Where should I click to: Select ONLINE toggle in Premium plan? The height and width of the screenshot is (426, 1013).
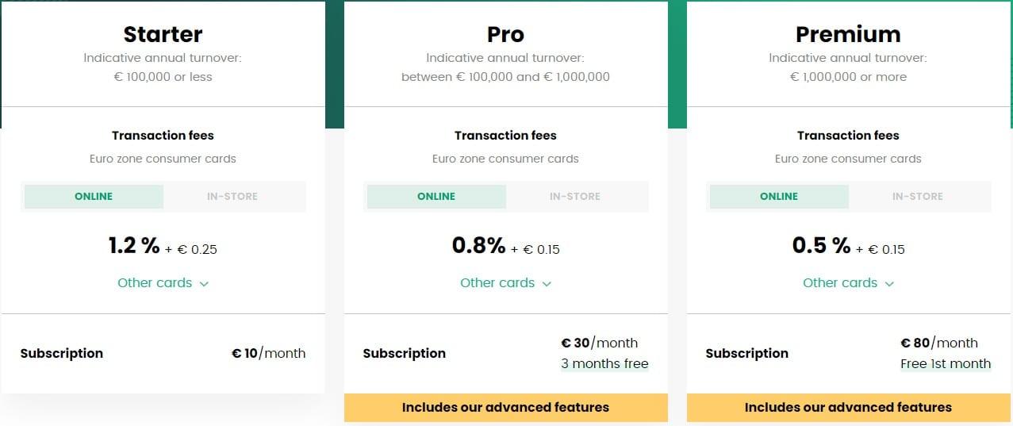[779, 197]
